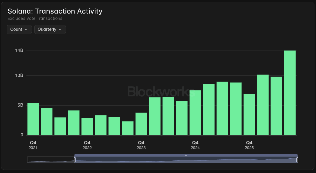Click the right handle of range slider
This screenshot has width=316, height=173.
tap(297, 160)
